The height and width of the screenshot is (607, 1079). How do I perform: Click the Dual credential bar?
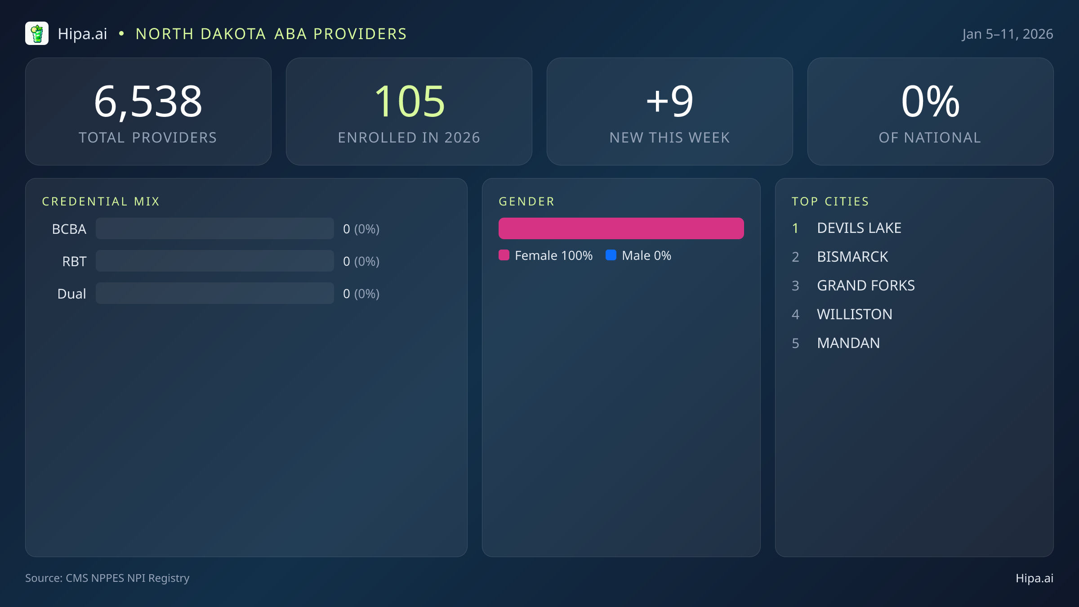(x=215, y=294)
